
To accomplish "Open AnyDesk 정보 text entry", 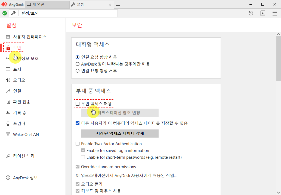I will point(25,178).
